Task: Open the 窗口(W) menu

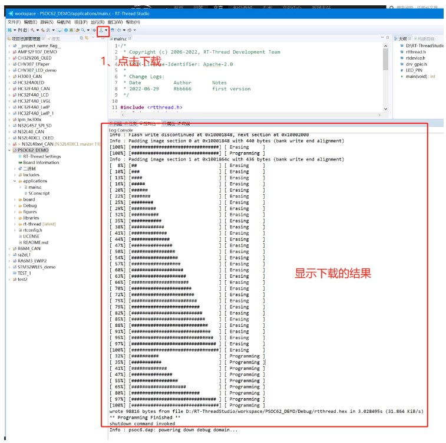Action: tap(115, 22)
